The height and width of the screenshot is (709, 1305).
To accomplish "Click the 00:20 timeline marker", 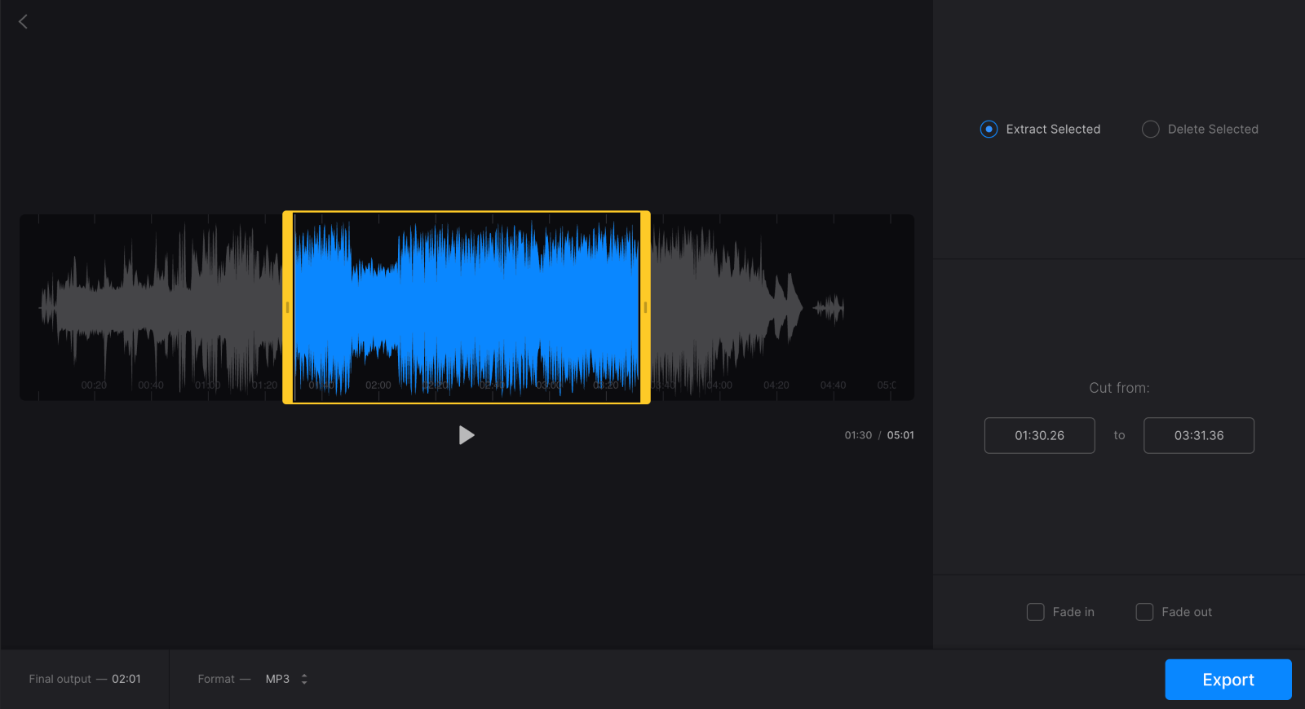I will [x=94, y=385].
